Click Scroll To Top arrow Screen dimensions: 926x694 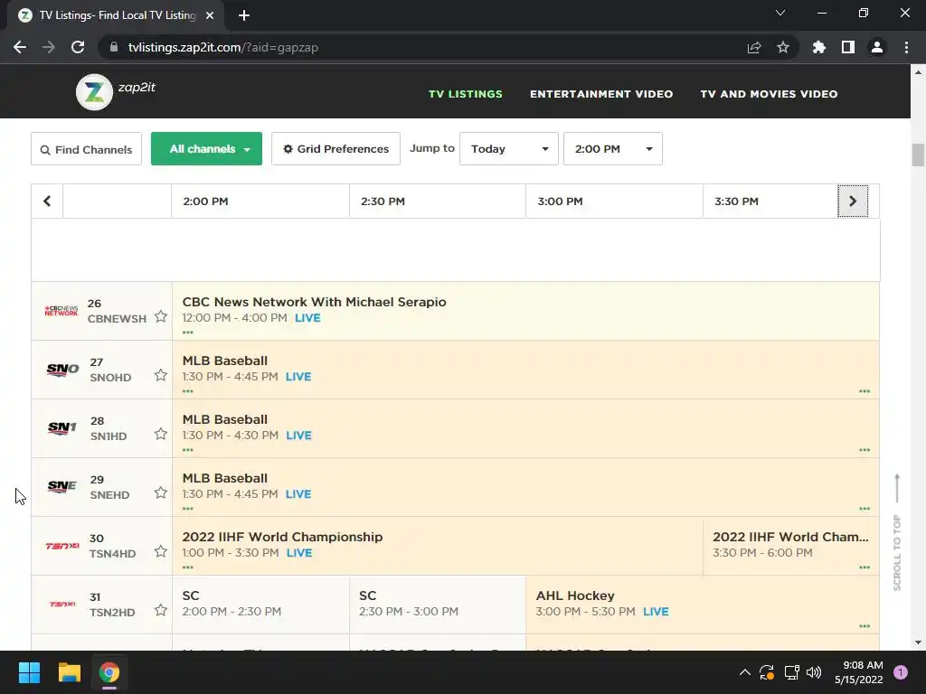click(897, 531)
